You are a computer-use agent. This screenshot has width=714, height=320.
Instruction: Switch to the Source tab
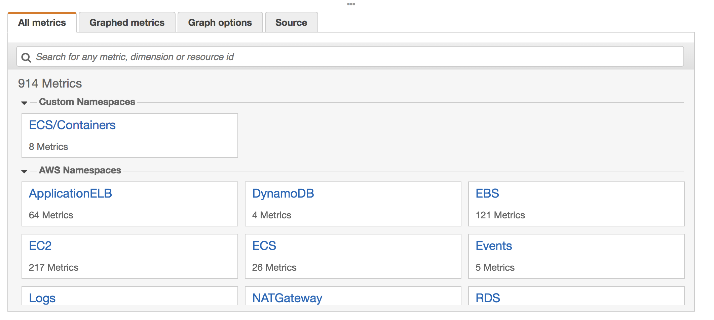[x=291, y=22]
